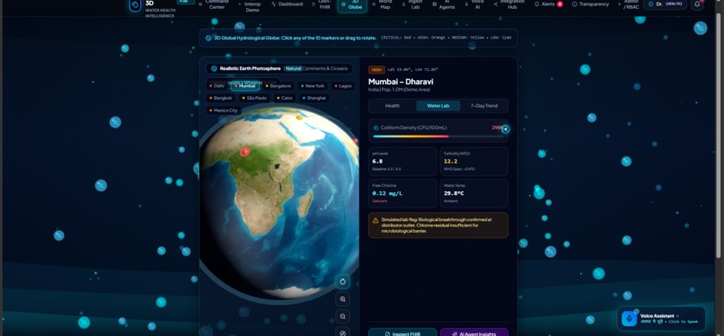The width and height of the screenshot is (724, 336).
Task: Click the Inspect FHIR button
Action: point(402,332)
